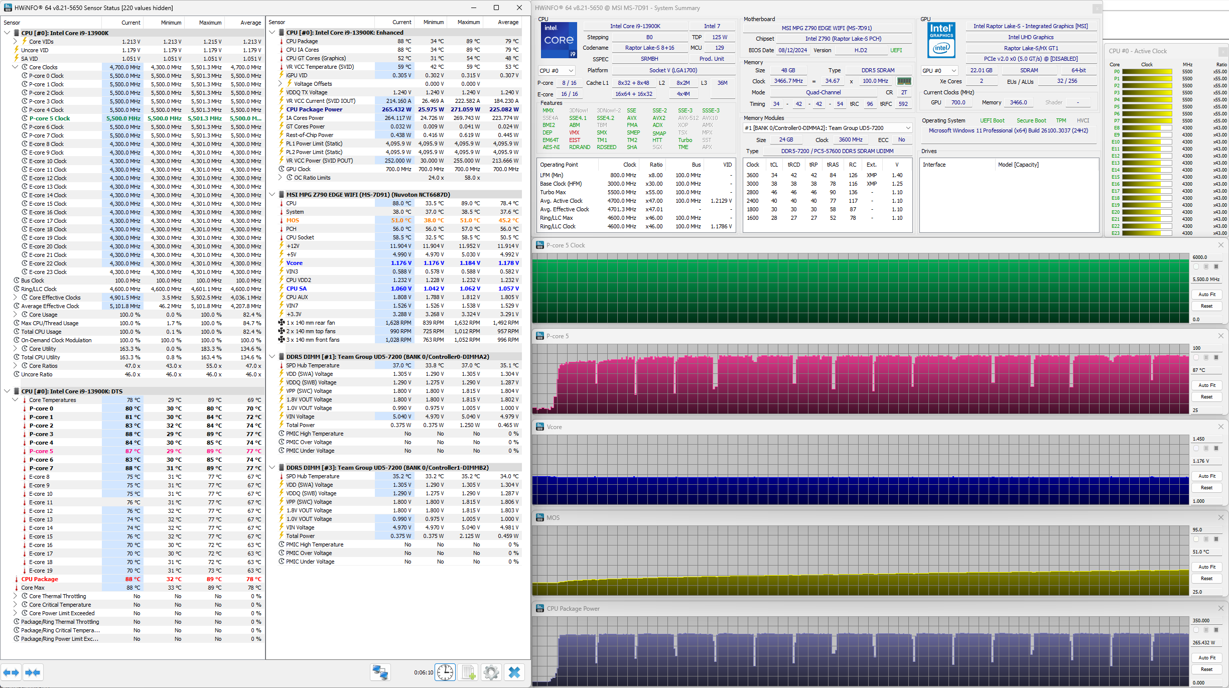Open the CPU #0 selector dropdown
The width and height of the screenshot is (1229, 688).
click(556, 71)
